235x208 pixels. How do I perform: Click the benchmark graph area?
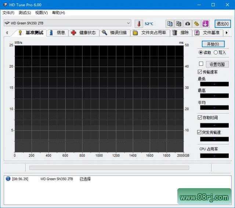pos(99,99)
